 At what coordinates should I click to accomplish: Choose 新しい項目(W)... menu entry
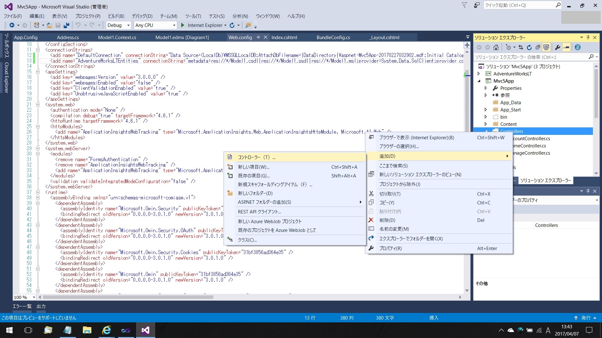(x=295, y=167)
